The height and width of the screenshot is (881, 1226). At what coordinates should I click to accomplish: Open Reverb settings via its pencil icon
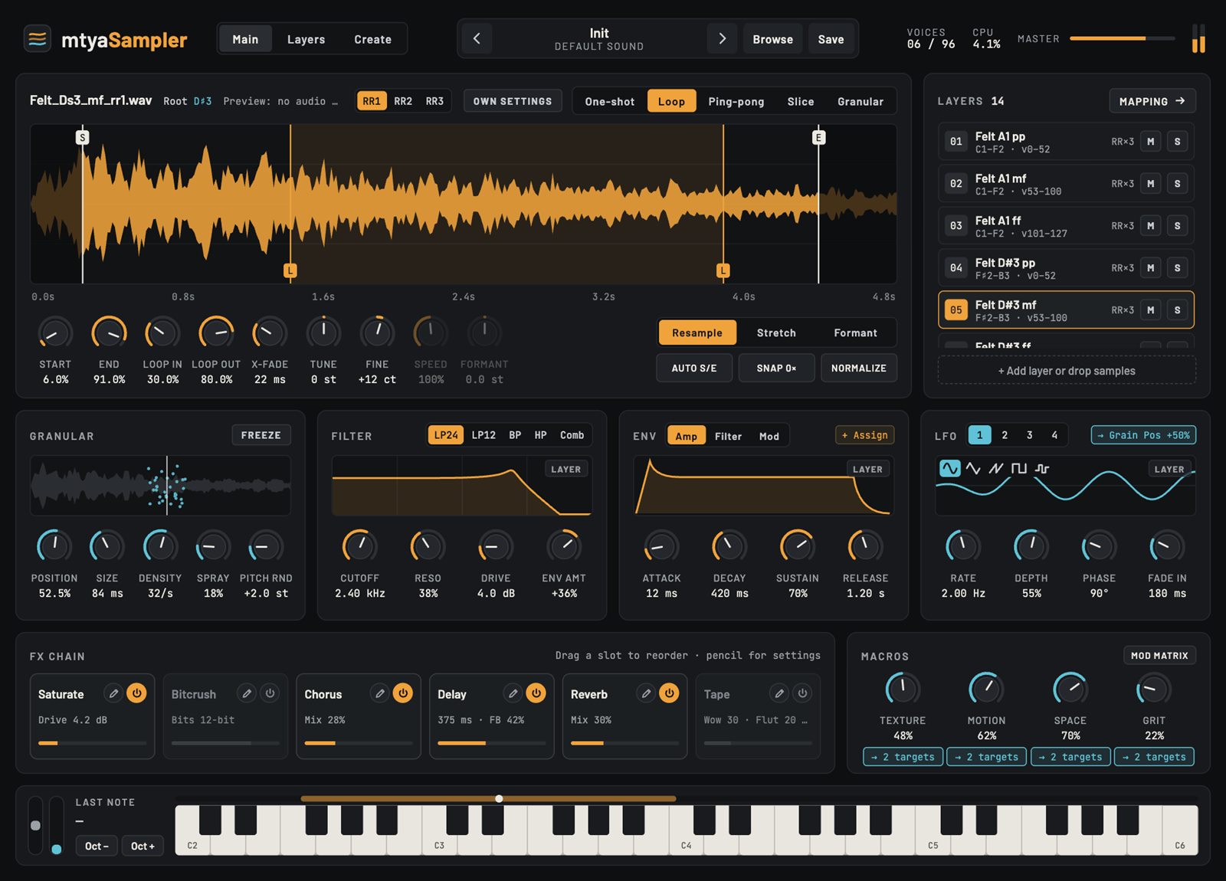[x=646, y=693]
